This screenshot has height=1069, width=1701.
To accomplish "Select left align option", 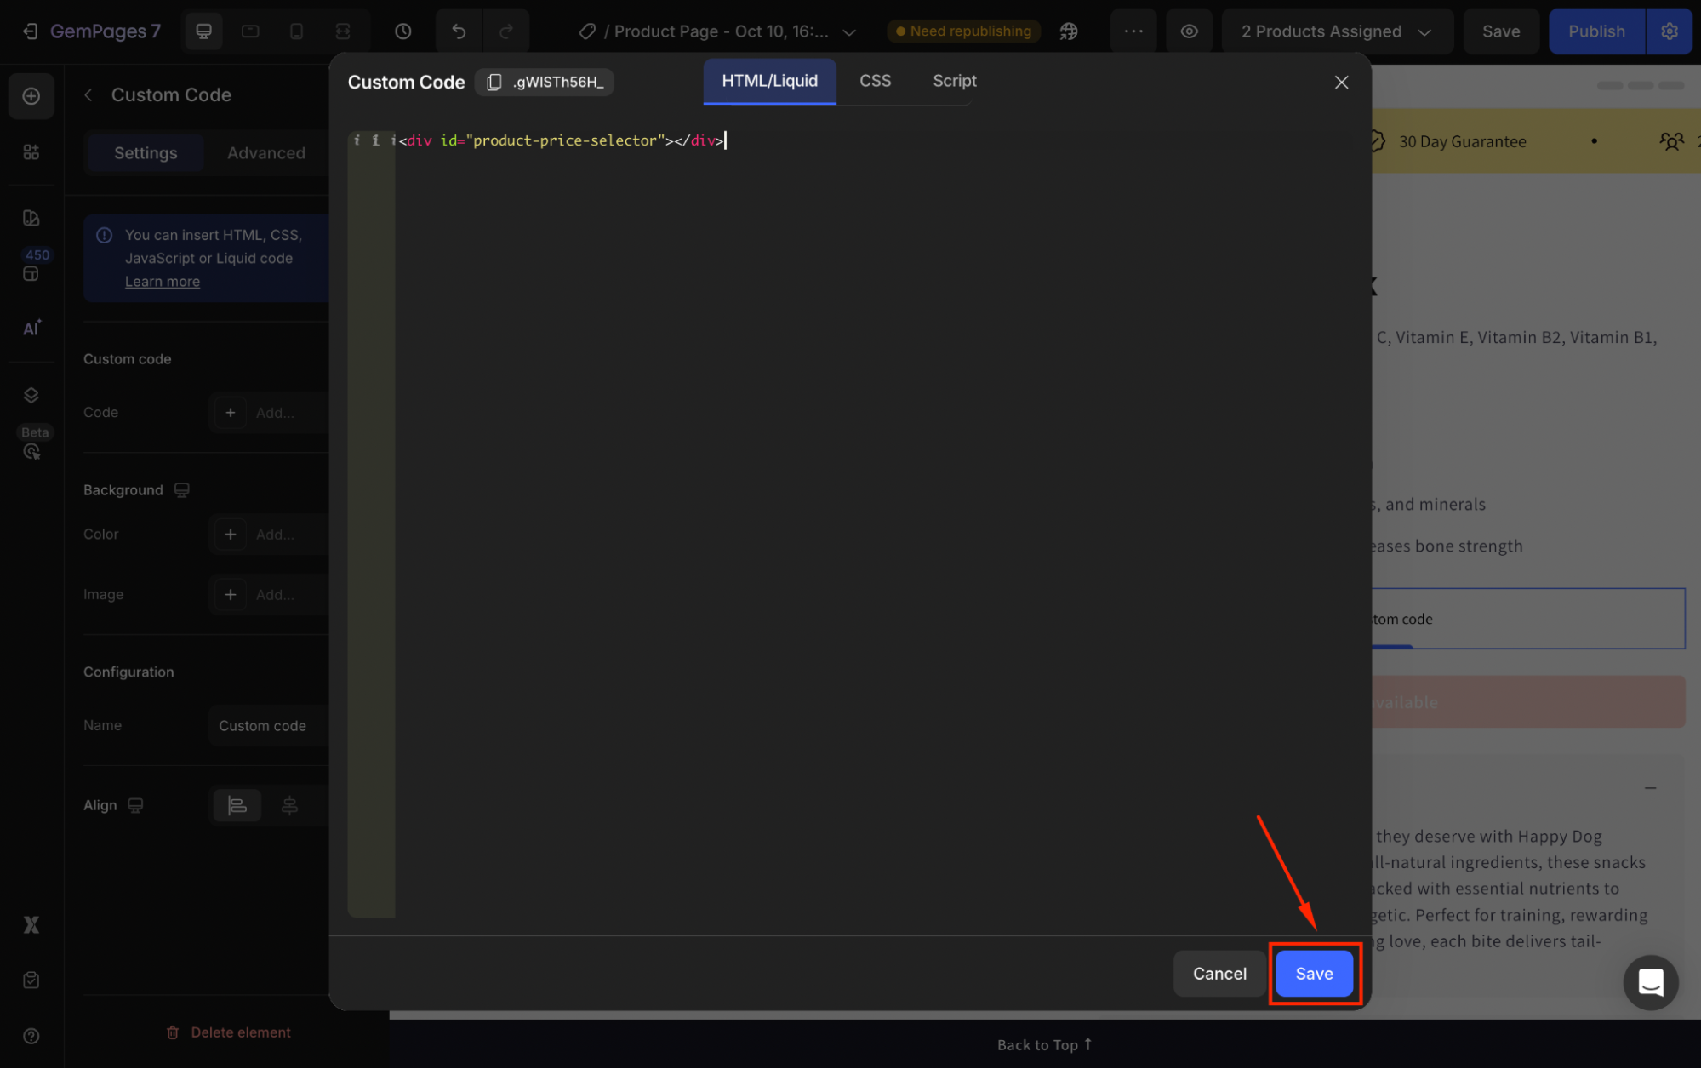I will (237, 805).
